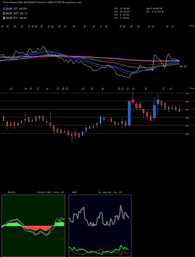Click the Pre H: 52.24 high value
The image size is (195, 257).
pyautogui.click(x=122, y=12)
